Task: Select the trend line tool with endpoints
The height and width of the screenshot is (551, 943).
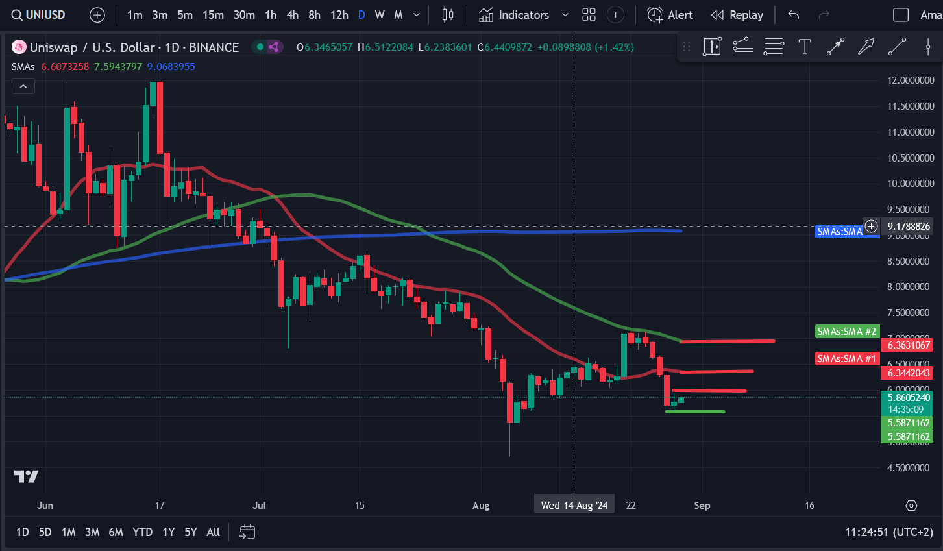Action: [x=835, y=46]
